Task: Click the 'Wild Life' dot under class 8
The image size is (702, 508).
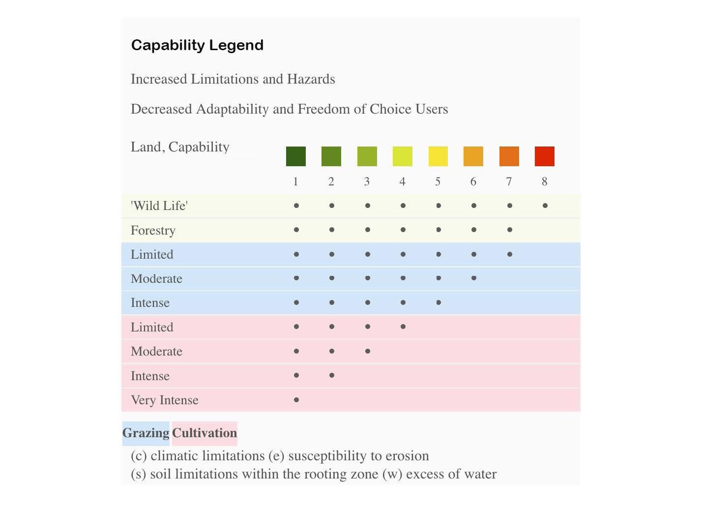Action: (545, 206)
